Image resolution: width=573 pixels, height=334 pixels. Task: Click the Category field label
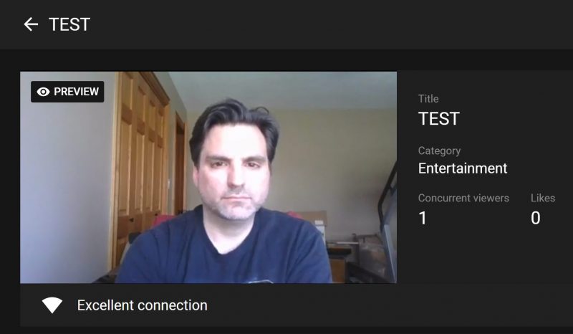click(x=439, y=151)
